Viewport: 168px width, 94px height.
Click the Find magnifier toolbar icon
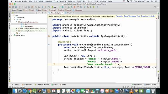36,7
